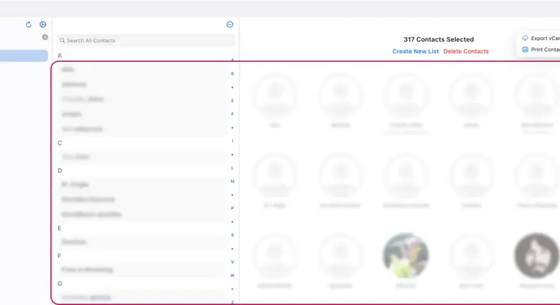This screenshot has height=305, width=560.
Task: Open the circled ellipsis more options icon
Action: tap(230, 24)
